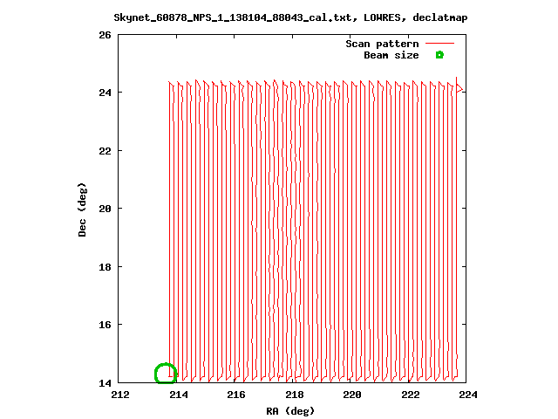Click the Dec axis tick label 26

pyautogui.click(x=105, y=35)
